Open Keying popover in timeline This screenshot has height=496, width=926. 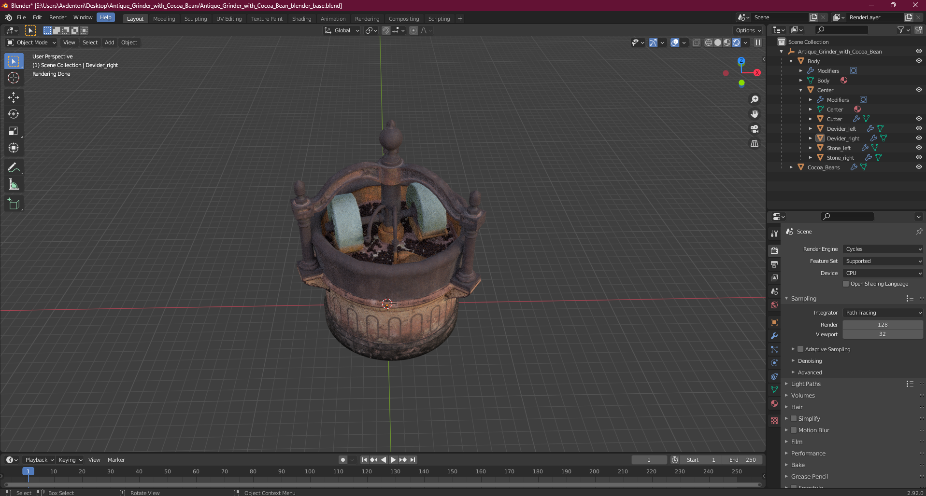tap(70, 460)
